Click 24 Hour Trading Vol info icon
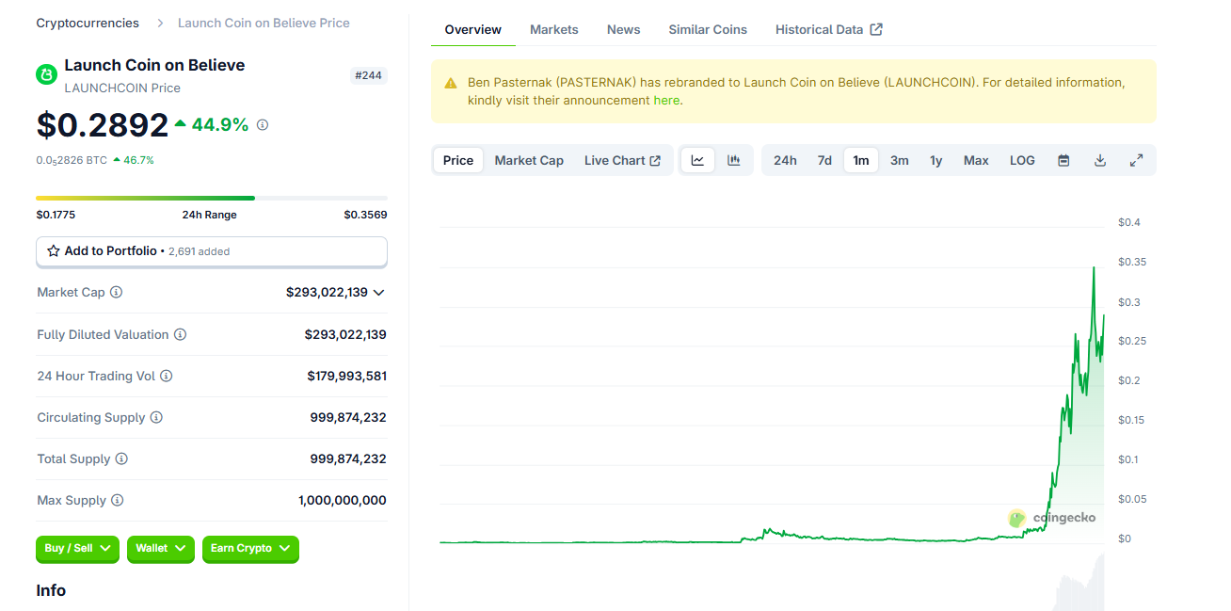The image size is (1231, 611). 166,376
